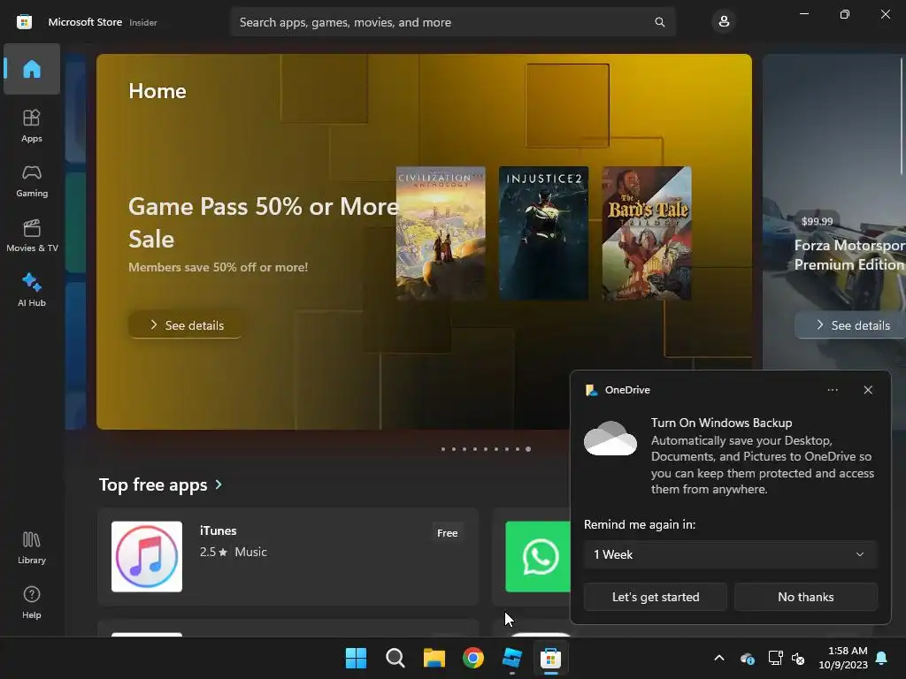906x679 pixels.
Task: Open the clock showing 1:58 AM
Action: point(843,658)
